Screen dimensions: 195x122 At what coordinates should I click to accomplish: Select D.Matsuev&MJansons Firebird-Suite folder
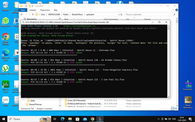84,104
